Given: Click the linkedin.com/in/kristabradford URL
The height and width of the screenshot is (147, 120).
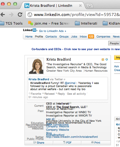Looking at the screenshot, I should click(72, 137).
